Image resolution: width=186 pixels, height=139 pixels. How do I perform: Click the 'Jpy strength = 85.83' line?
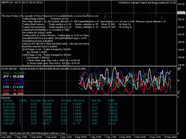pos(37,52)
